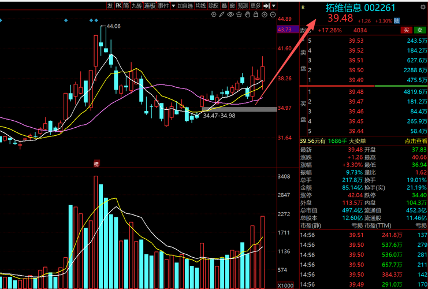Click the trash bin clear-drawings icon

click(x=239, y=14)
